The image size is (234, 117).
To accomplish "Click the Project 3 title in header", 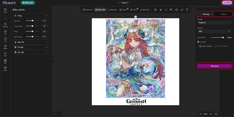I will point(125,3).
